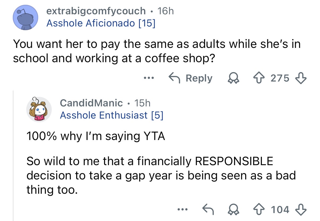Click the 16h comment timestamp
The image size is (320, 221).
165,11
